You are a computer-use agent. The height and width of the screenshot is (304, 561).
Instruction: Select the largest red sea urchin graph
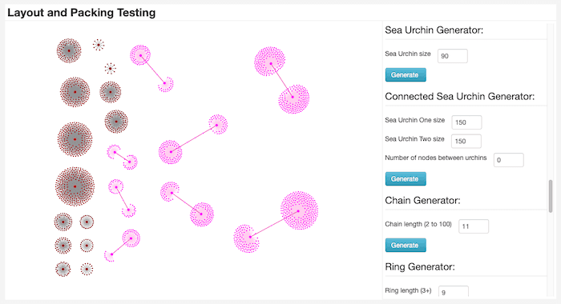click(75, 186)
